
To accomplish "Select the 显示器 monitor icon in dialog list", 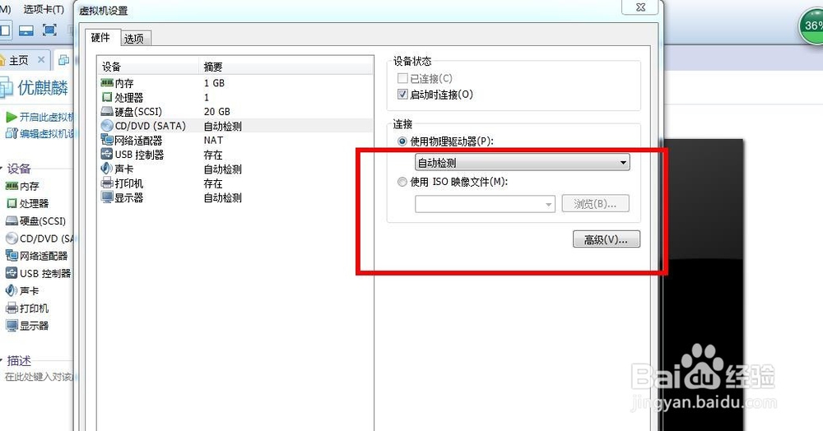I will point(107,197).
